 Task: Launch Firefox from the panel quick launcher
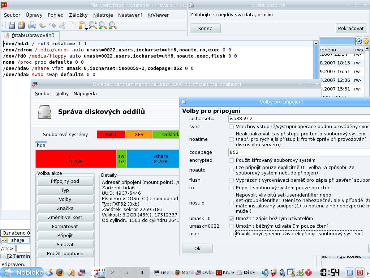coord(60,272)
